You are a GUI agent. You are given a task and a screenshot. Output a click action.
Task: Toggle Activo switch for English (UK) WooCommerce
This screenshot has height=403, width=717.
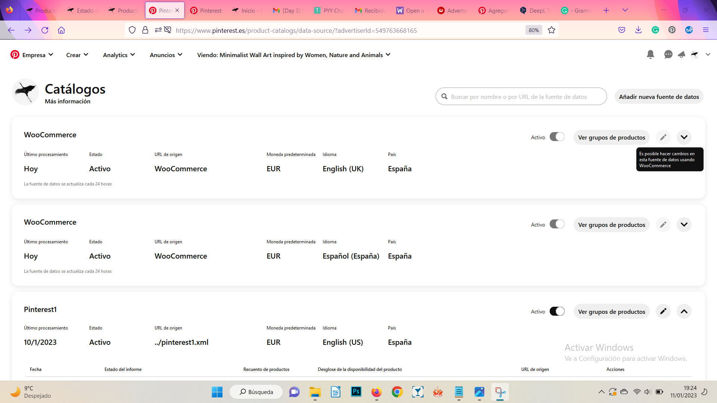557,137
